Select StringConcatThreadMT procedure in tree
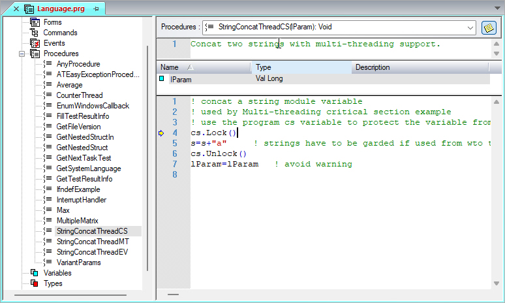 (x=92, y=242)
